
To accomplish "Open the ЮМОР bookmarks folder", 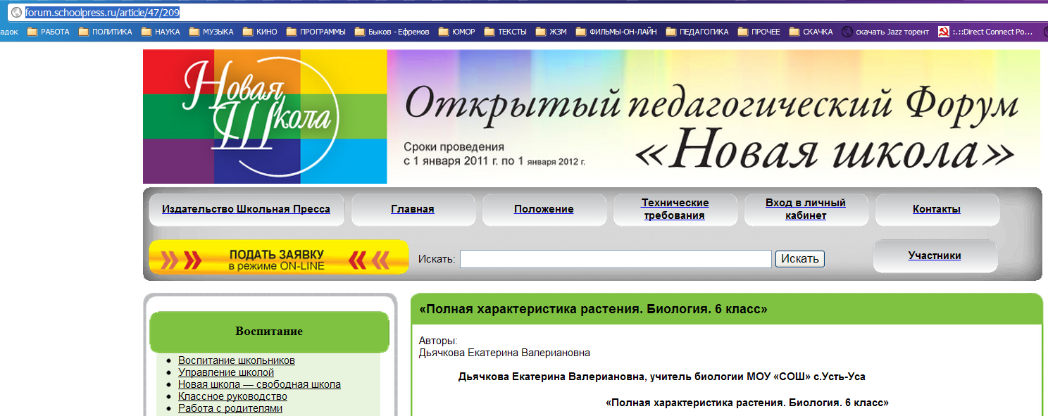I will 456,32.
